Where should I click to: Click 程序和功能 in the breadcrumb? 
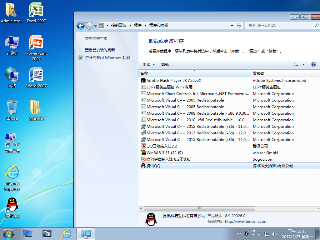tap(158, 25)
